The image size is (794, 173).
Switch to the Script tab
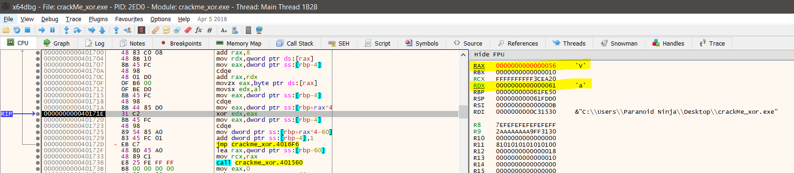378,43
